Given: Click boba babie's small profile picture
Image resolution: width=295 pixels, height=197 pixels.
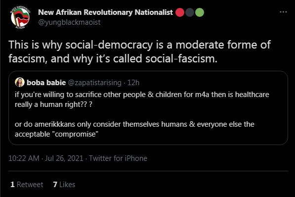Looking at the screenshot, I should pos(20,82).
